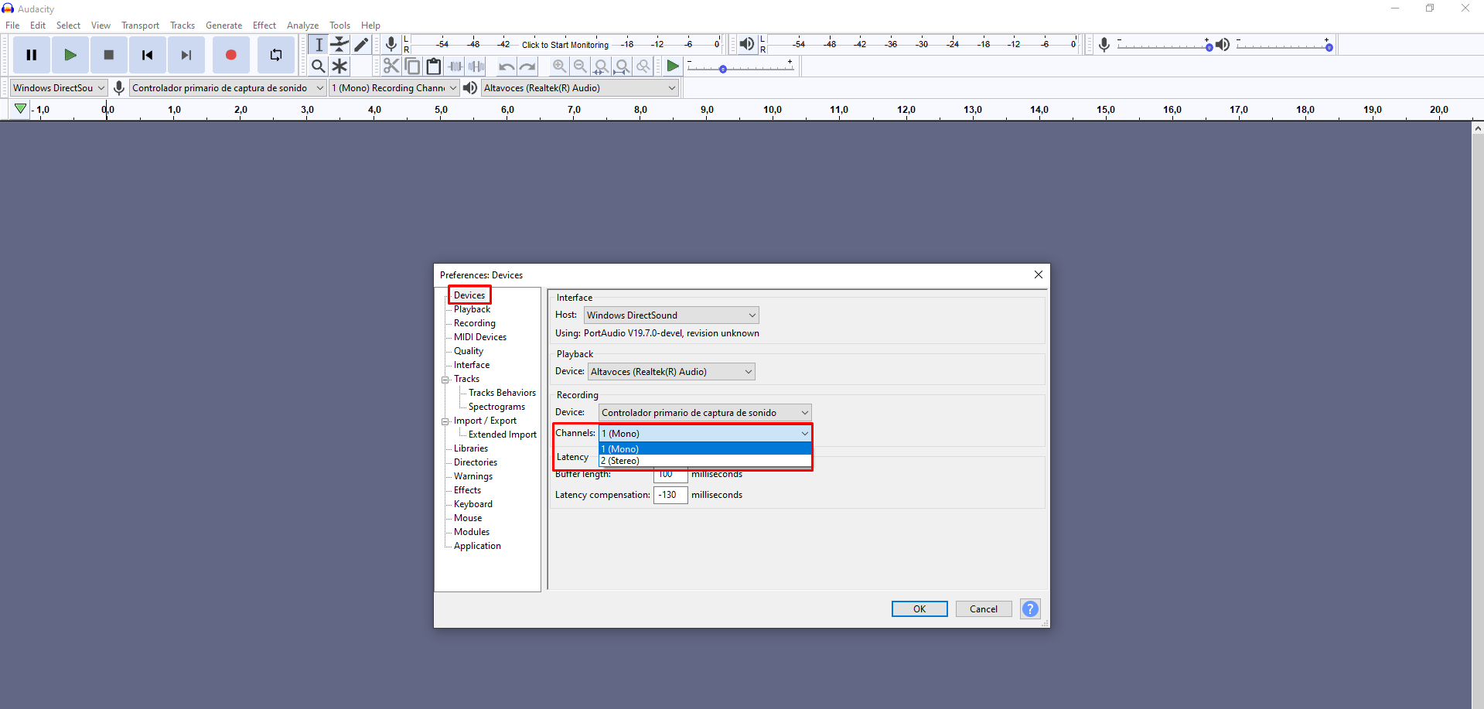
Task: Choose 2 (Stereo) from Channels list
Action: pyautogui.click(x=704, y=461)
